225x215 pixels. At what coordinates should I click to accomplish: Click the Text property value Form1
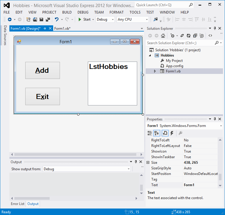pos(200,185)
